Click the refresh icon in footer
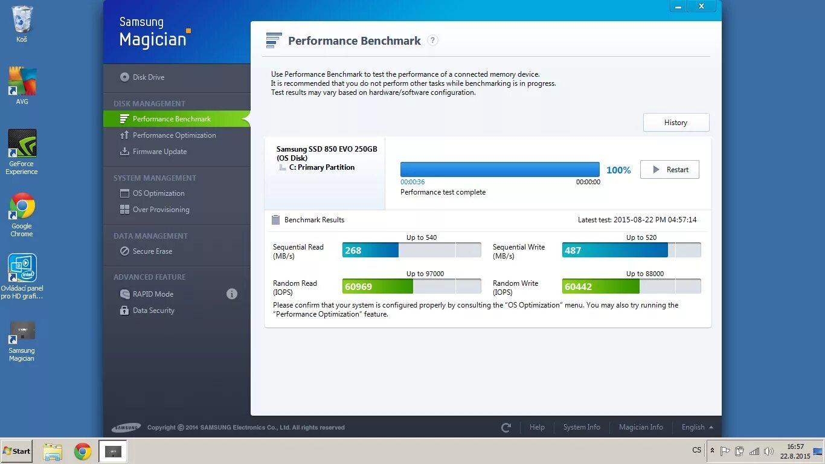 [506, 428]
